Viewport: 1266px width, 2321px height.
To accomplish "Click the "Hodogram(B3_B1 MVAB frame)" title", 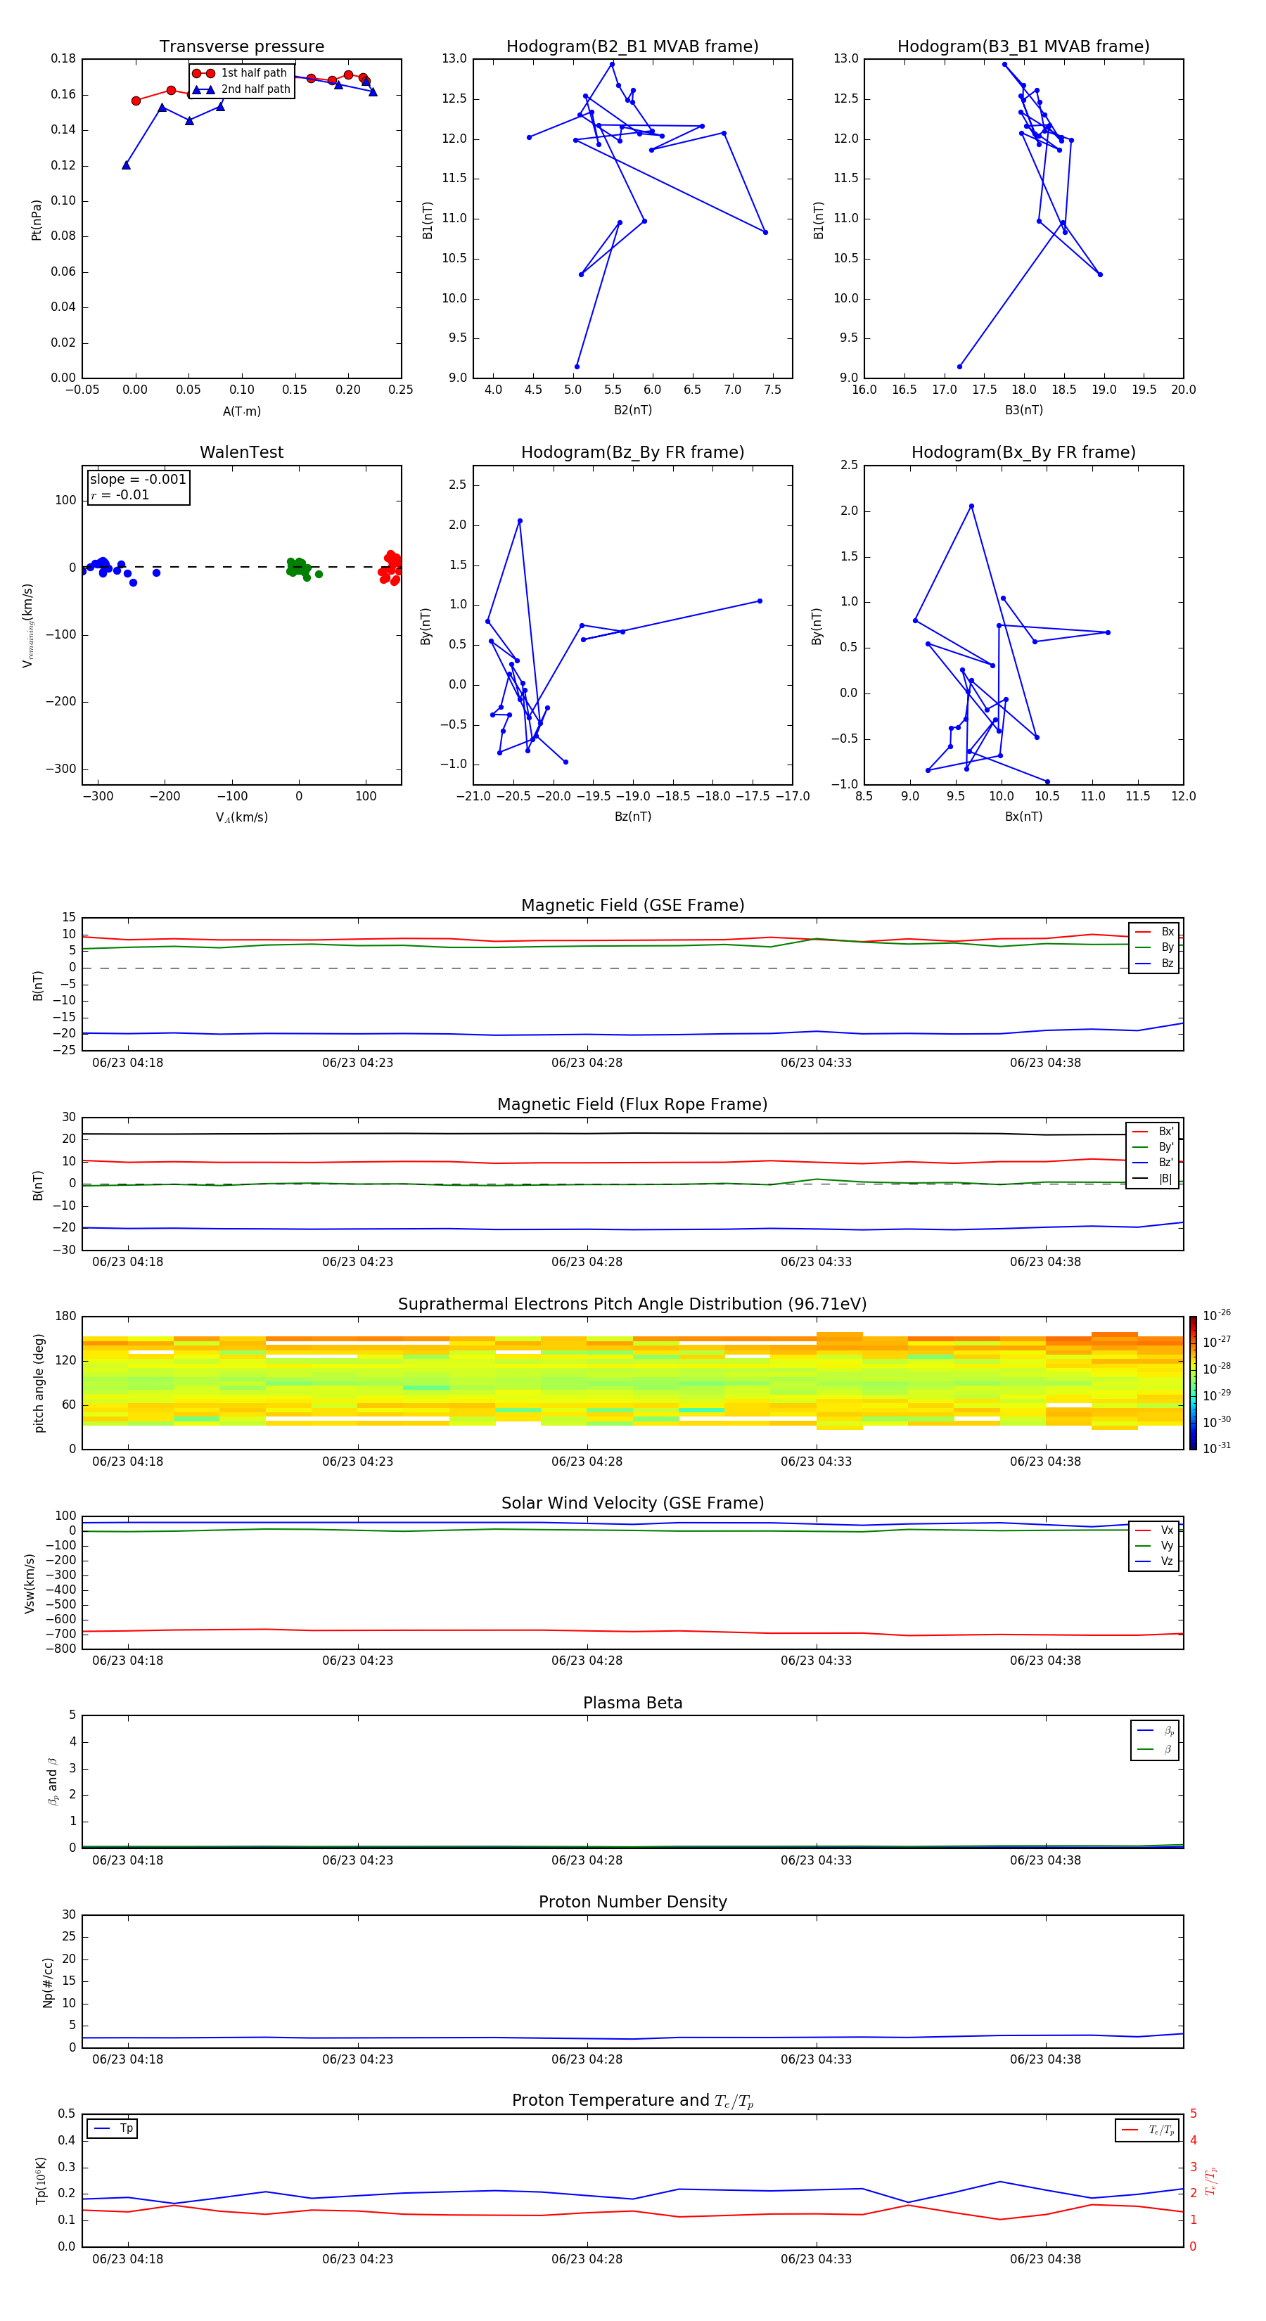I will pos(1023,46).
